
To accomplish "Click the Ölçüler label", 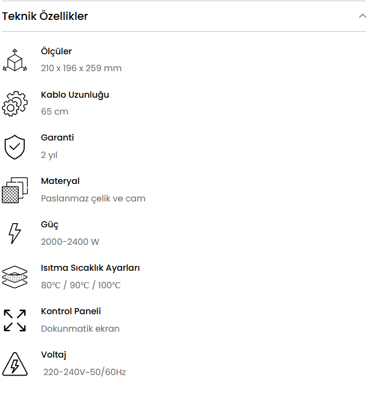I will click(56, 51).
